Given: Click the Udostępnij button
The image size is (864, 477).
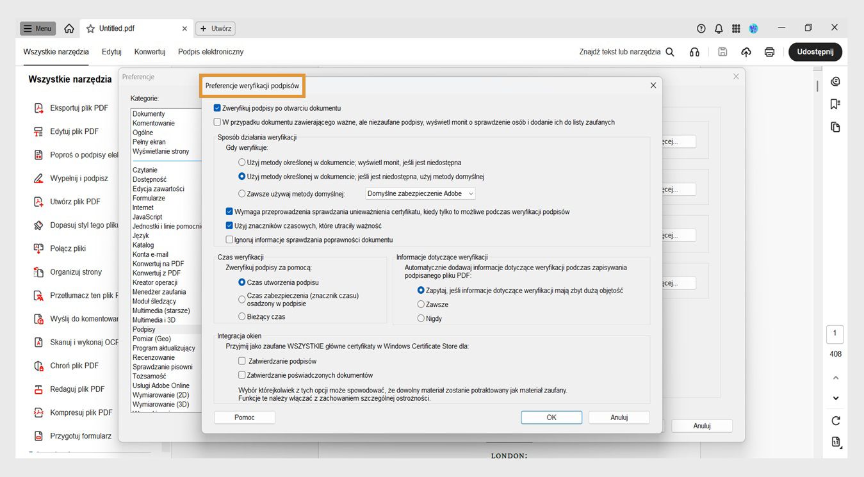Looking at the screenshot, I should tap(815, 52).
